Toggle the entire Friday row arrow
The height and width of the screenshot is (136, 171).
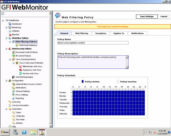(72, 110)
